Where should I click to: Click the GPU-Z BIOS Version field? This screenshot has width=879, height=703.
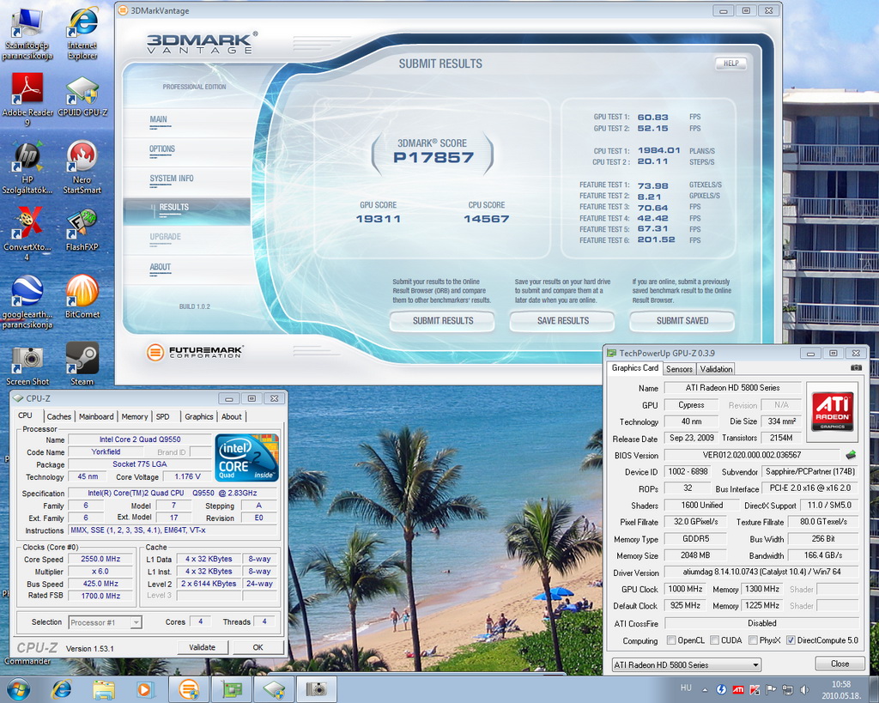(752, 455)
